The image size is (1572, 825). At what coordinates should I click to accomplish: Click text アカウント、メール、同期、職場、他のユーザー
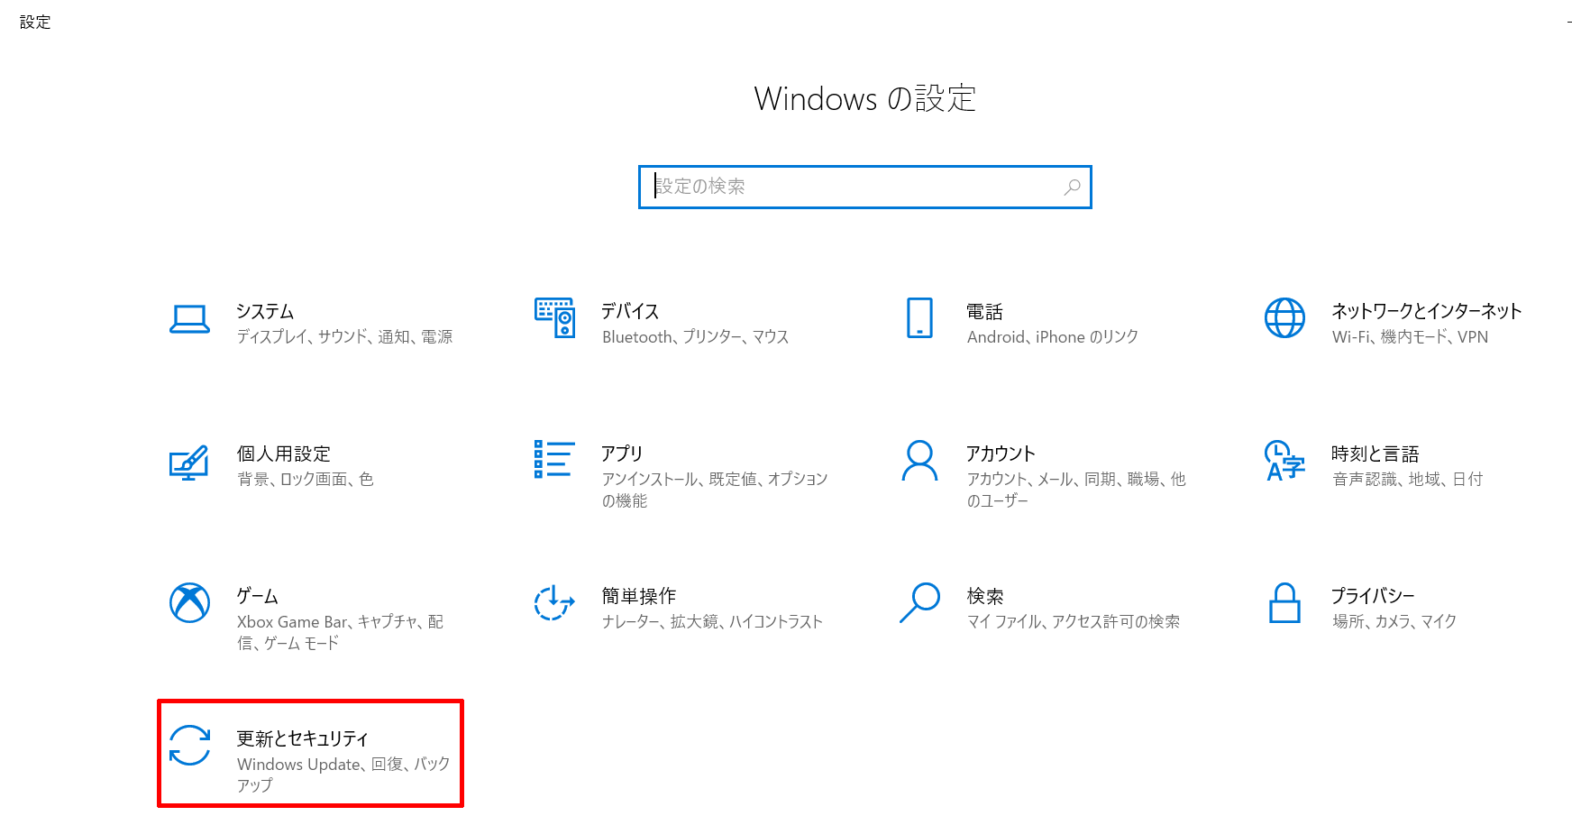point(1076,490)
